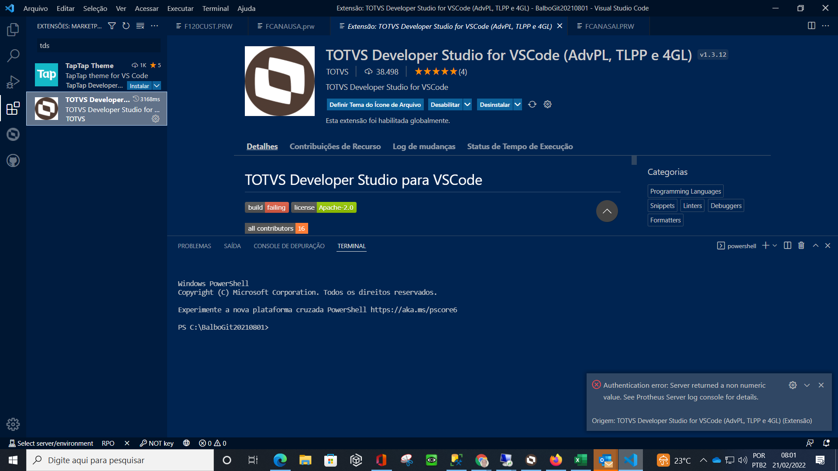This screenshot has width=838, height=471.
Task: Open the Run and Debug view
Action: (13, 82)
